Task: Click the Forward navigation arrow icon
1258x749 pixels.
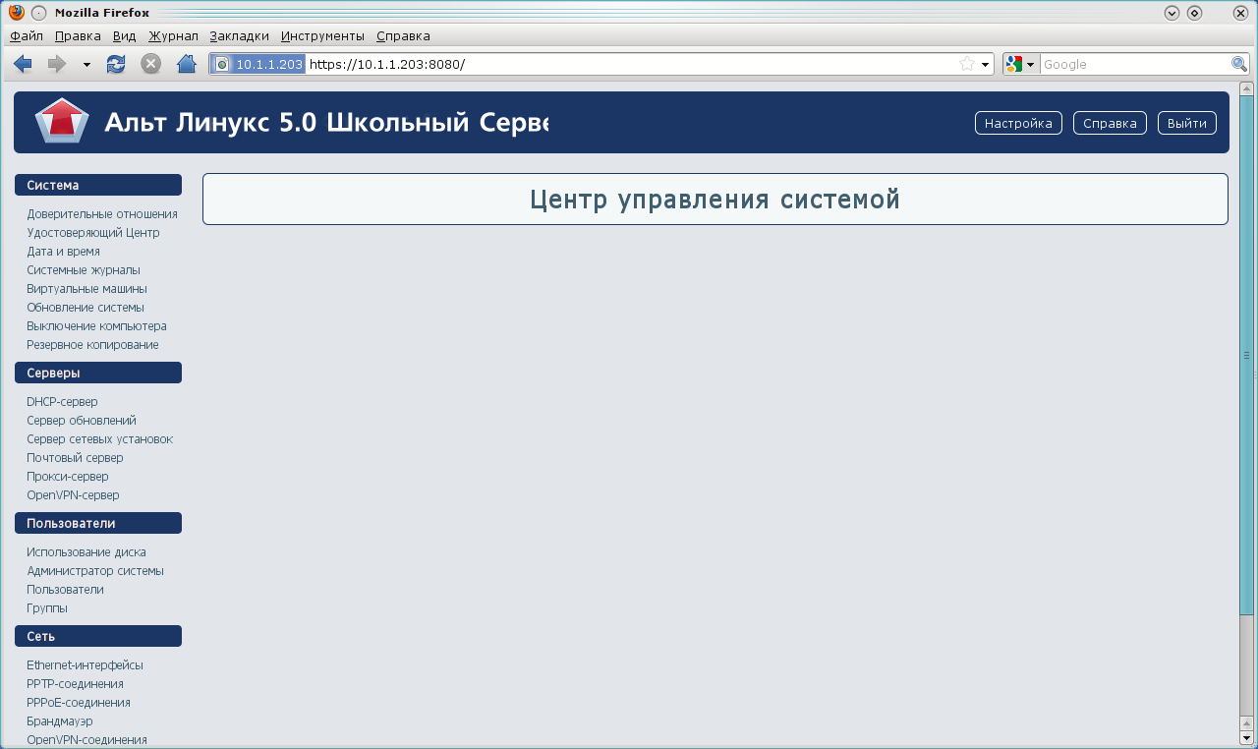Action: (x=57, y=64)
